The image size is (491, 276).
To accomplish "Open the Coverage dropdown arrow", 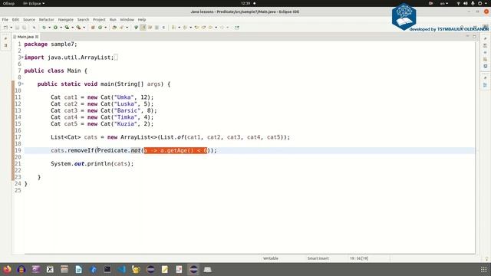I will click(72, 28).
